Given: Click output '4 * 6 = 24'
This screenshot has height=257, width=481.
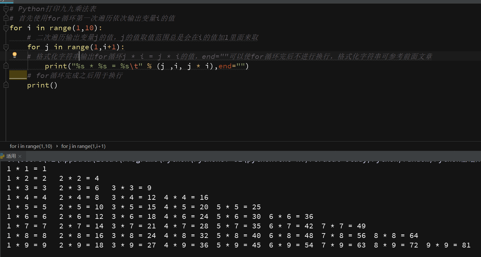Looking at the screenshot, I should 186,217.
